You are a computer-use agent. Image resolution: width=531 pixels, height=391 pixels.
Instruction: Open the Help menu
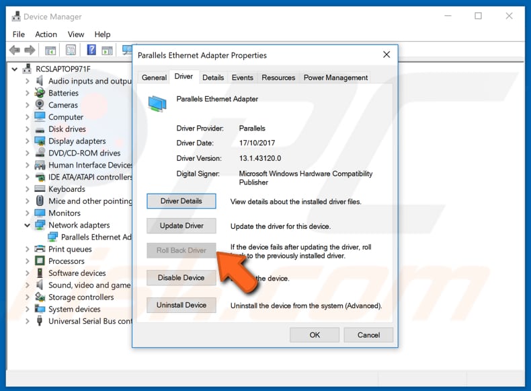click(x=102, y=34)
